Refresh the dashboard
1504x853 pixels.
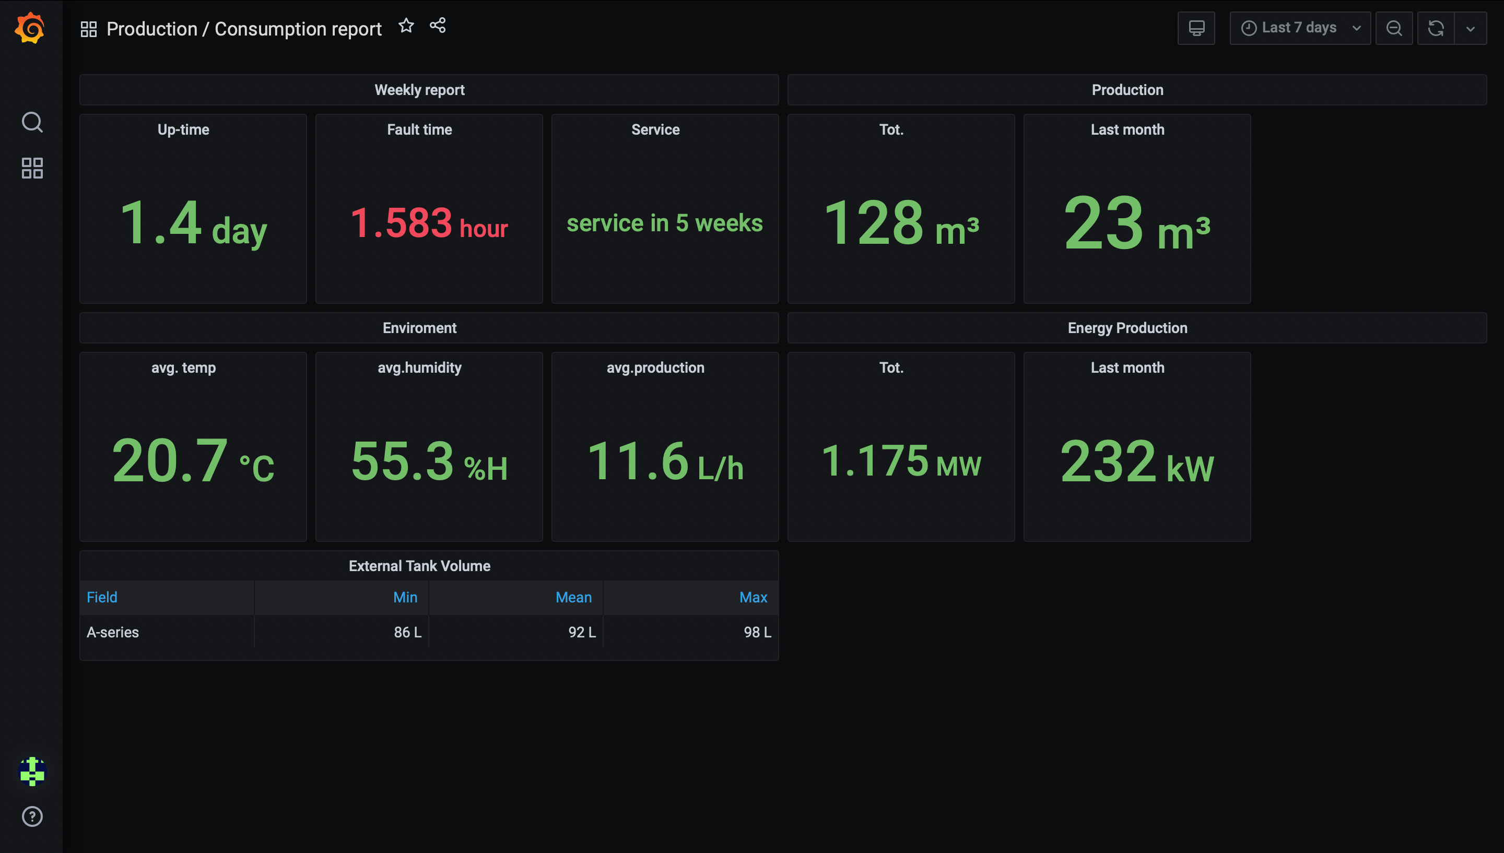(1436, 28)
